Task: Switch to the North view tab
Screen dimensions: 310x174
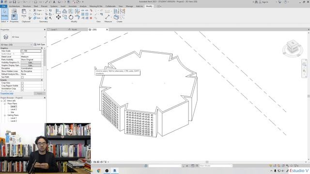Action: click(x=74, y=29)
